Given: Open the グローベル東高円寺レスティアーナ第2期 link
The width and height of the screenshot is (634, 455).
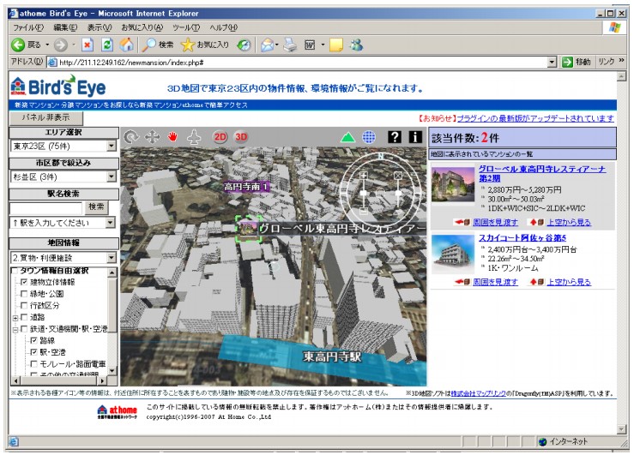Looking at the screenshot, I should pos(542,174).
